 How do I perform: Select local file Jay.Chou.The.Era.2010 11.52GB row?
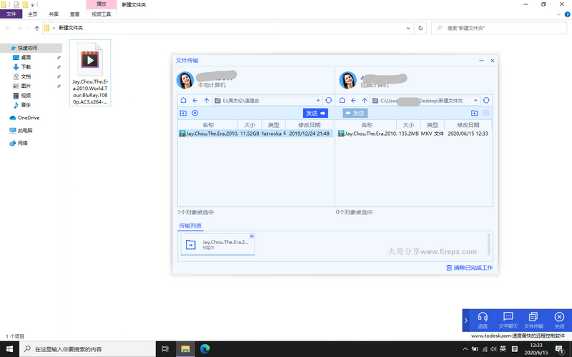click(x=255, y=134)
